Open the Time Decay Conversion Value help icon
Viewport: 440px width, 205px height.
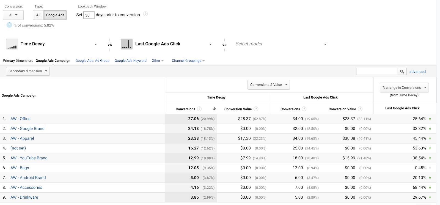click(x=256, y=109)
